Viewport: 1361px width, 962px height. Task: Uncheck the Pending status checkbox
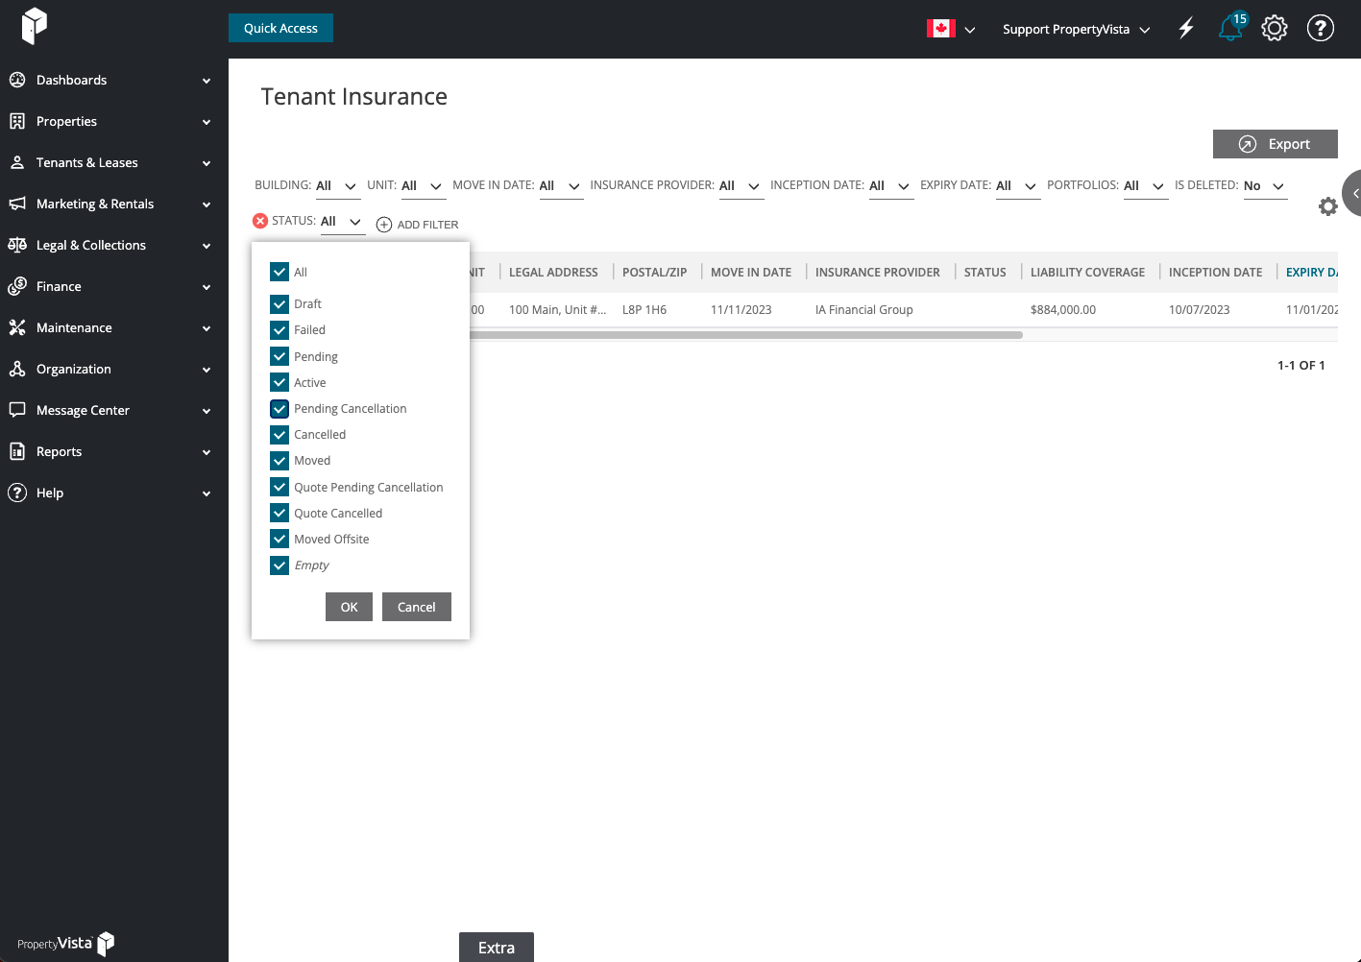click(279, 356)
